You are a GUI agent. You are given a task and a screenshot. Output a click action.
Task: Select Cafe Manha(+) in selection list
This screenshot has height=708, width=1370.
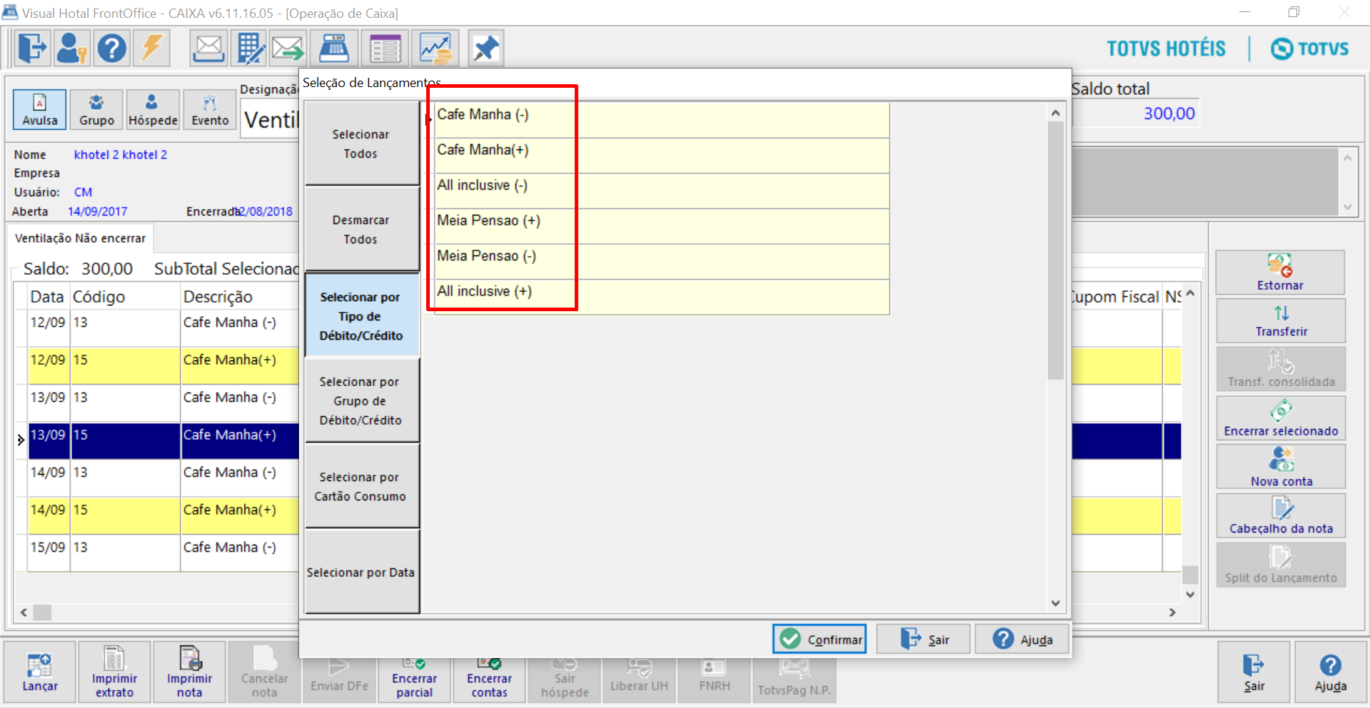[662, 156]
